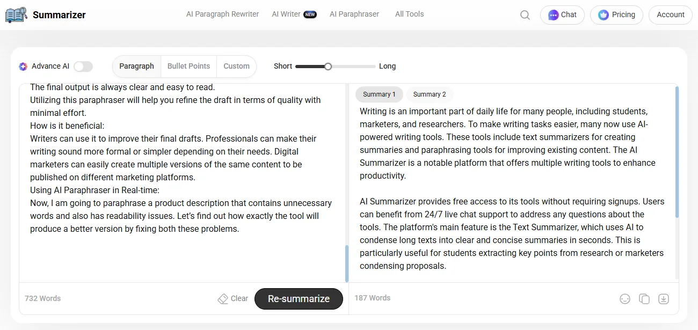Switch to the Summary 2 tab

430,94
